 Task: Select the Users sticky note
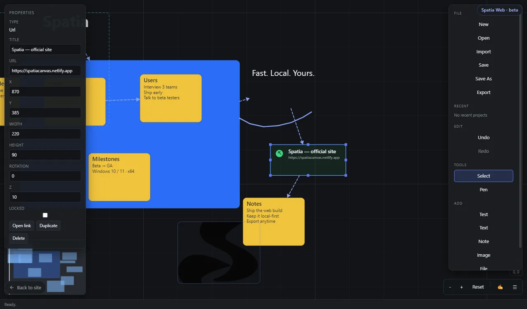tap(171, 98)
